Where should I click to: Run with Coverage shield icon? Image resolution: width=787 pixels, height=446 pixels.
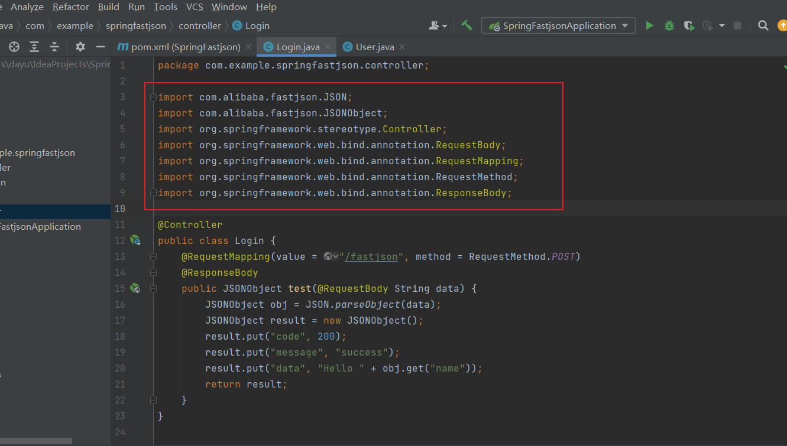pyautogui.click(x=688, y=25)
